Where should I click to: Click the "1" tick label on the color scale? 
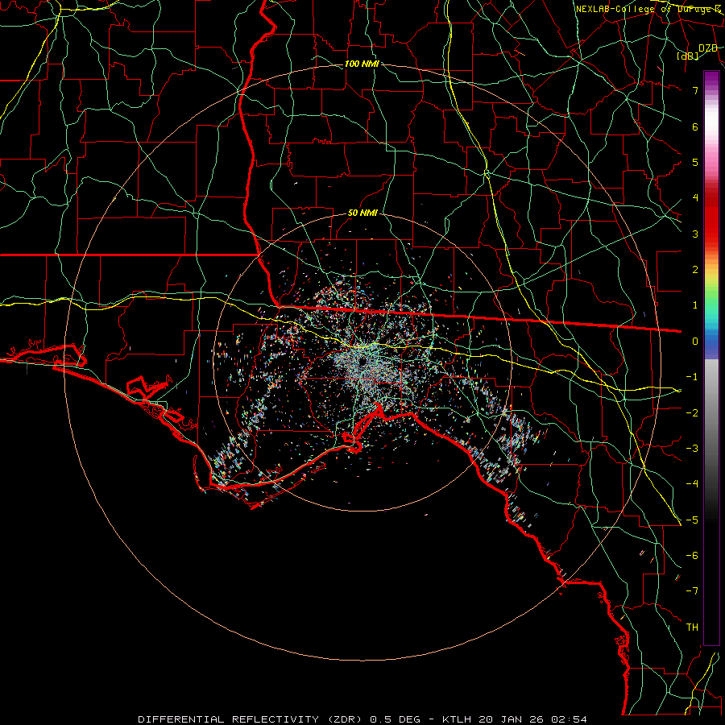(695, 305)
